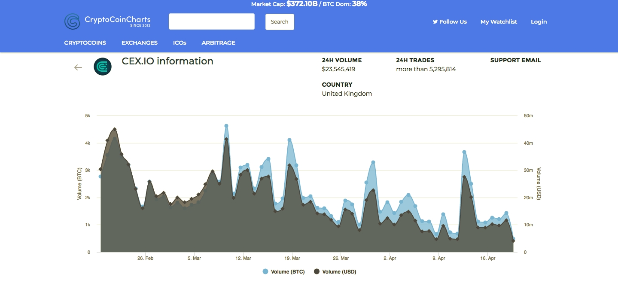Image resolution: width=618 pixels, height=283 pixels.
Task: Click the 26. Mar axis label
Action: (341, 259)
